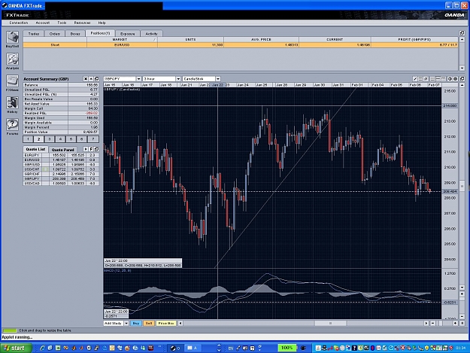Click the F icon in Quote List header

point(91,149)
